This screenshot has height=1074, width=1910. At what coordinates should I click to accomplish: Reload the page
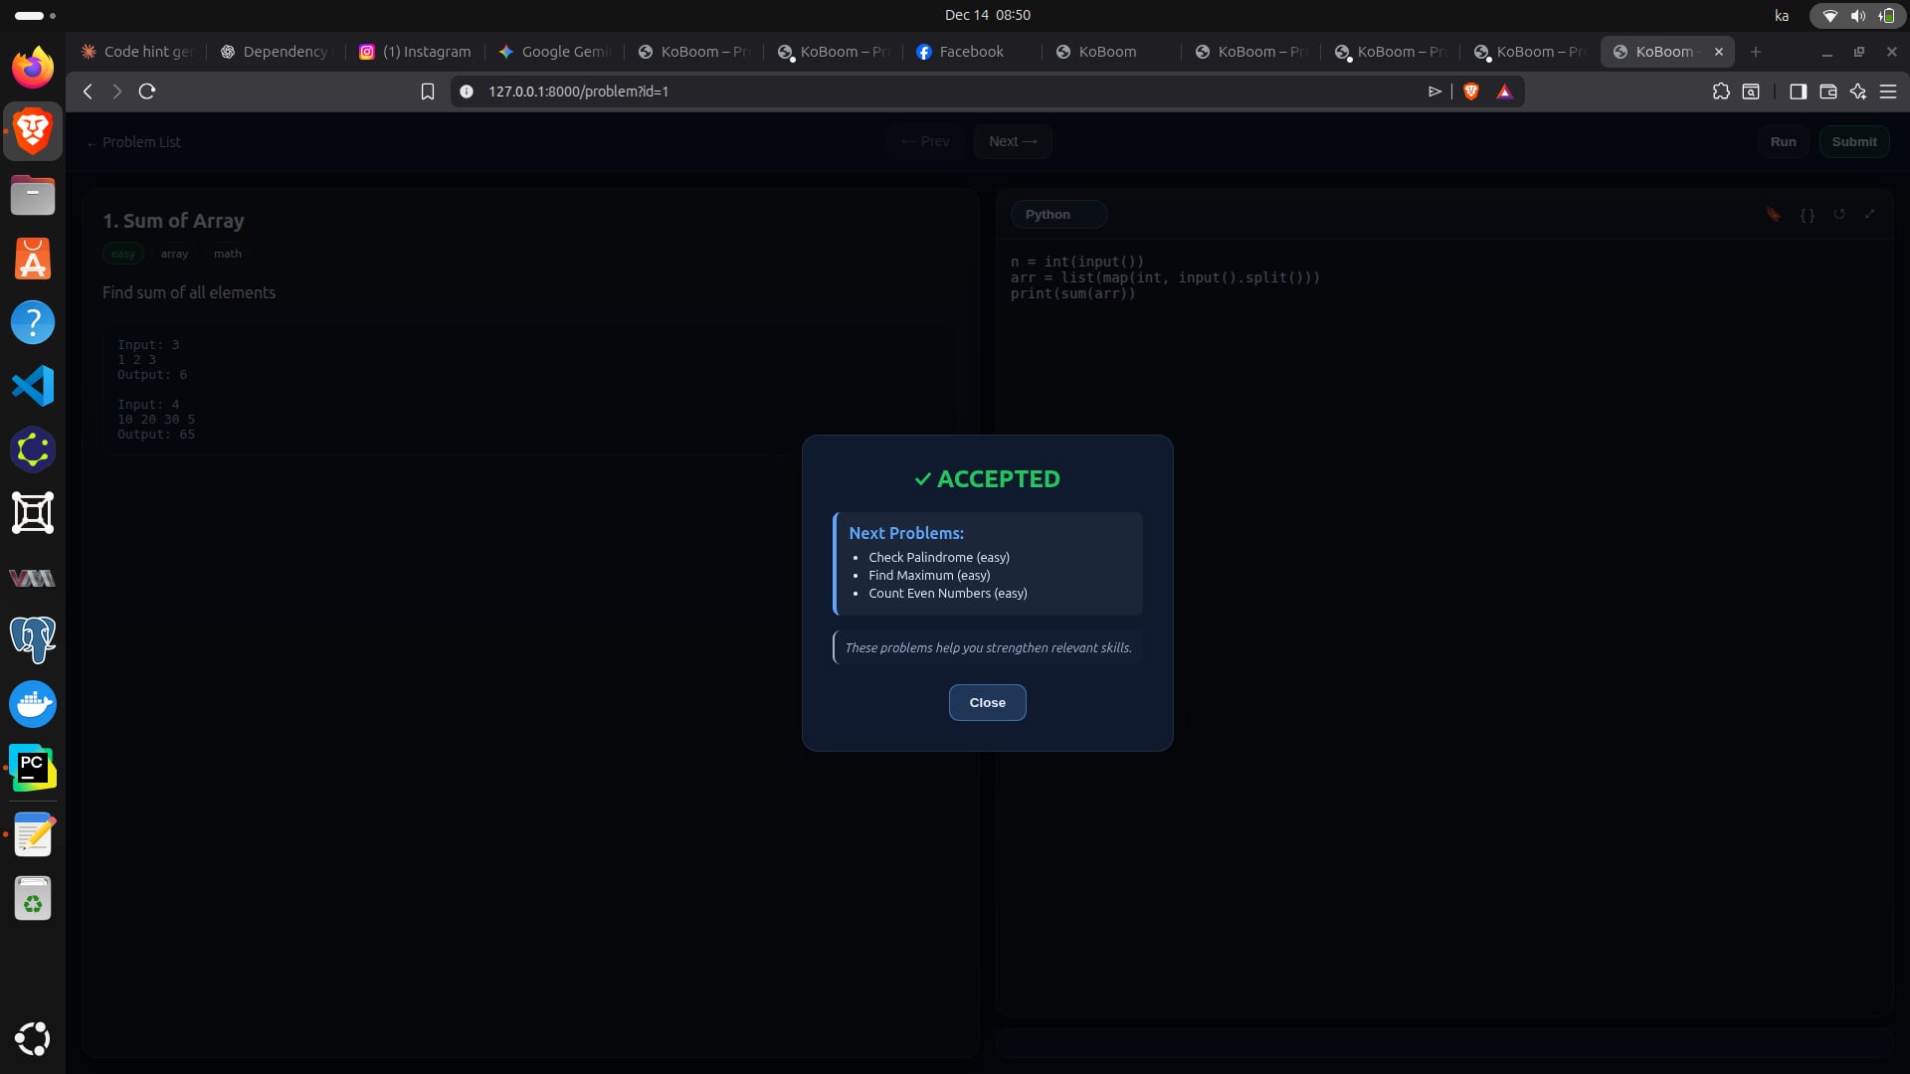tap(147, 91)
